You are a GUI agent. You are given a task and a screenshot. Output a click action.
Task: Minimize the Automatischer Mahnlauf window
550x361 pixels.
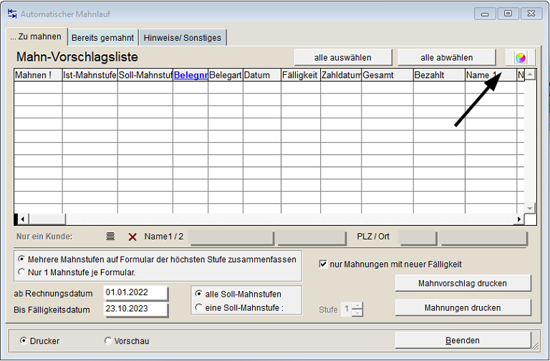click(485, 14)
